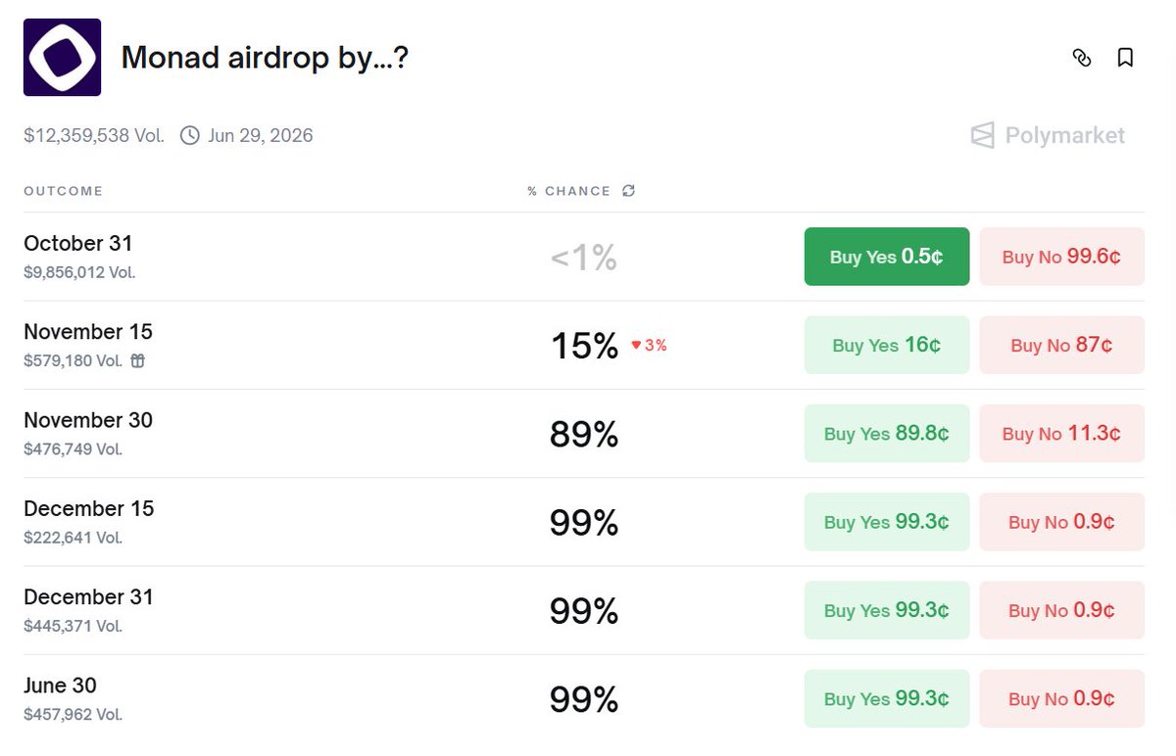
Task: Buy Yes at 89.8¢ for November 30
Action: [x=887, y=433]
